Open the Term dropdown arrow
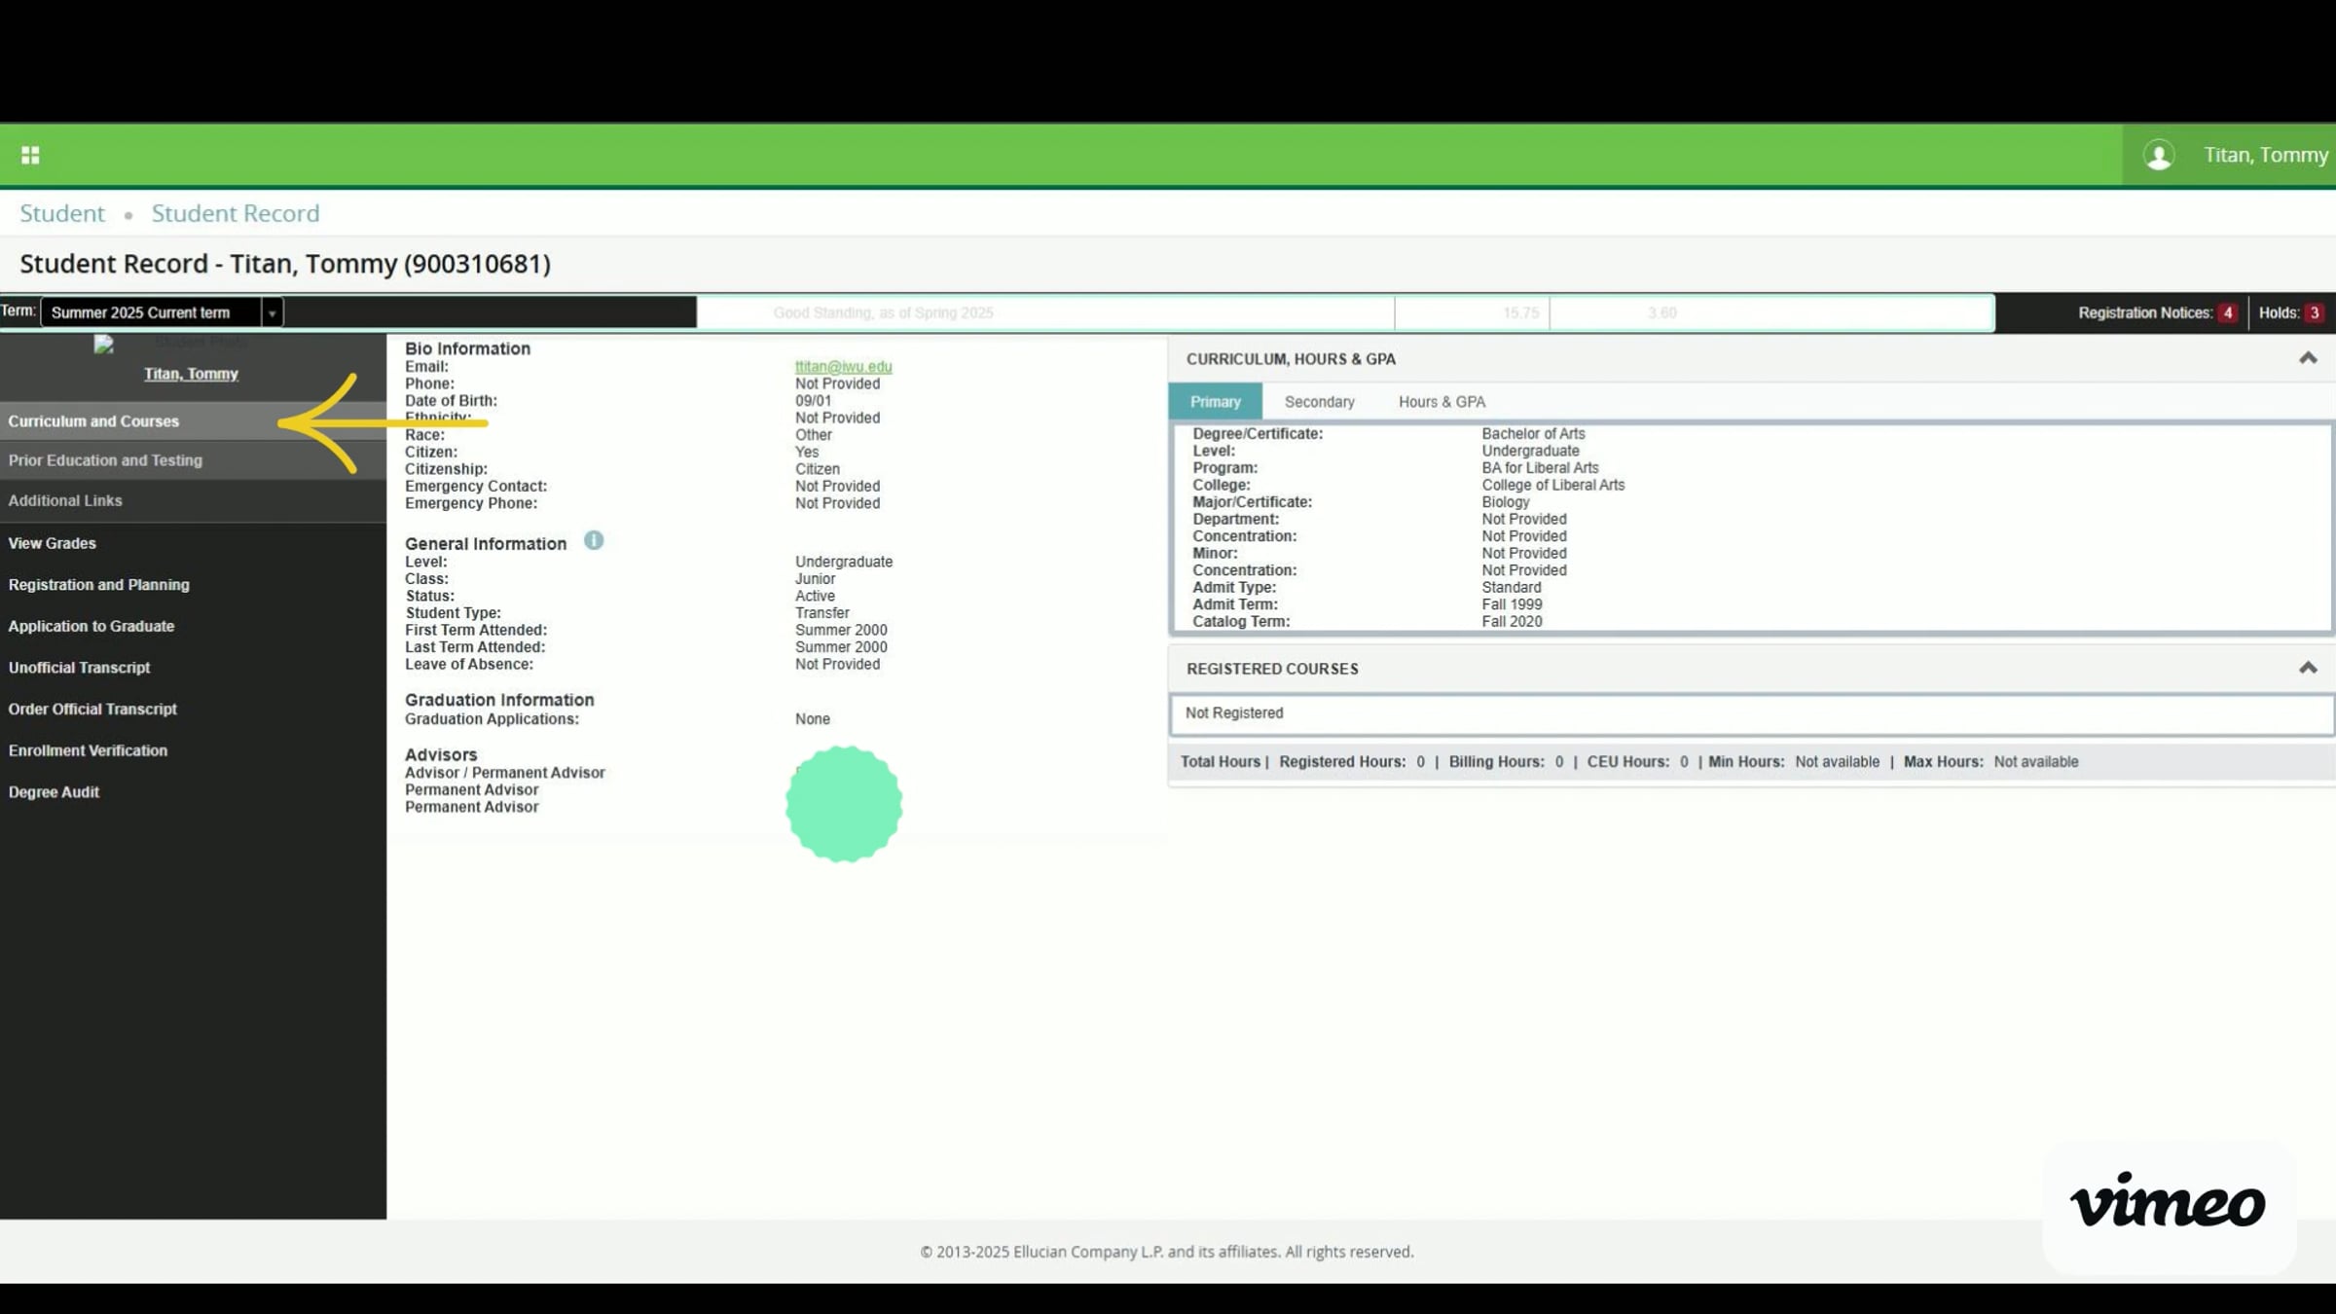This screenshot has height=1314, width=2336. coord(272,312)
